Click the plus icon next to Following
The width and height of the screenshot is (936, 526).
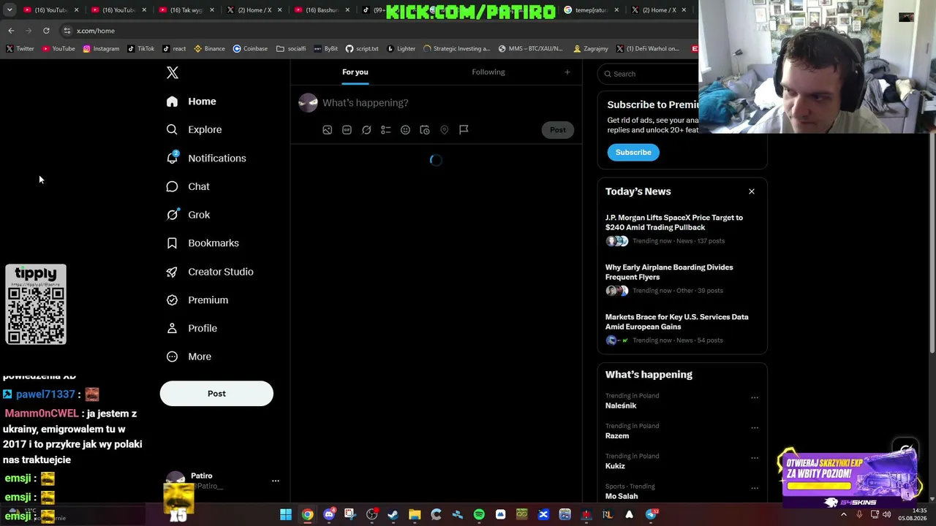(x=567, y=72)
